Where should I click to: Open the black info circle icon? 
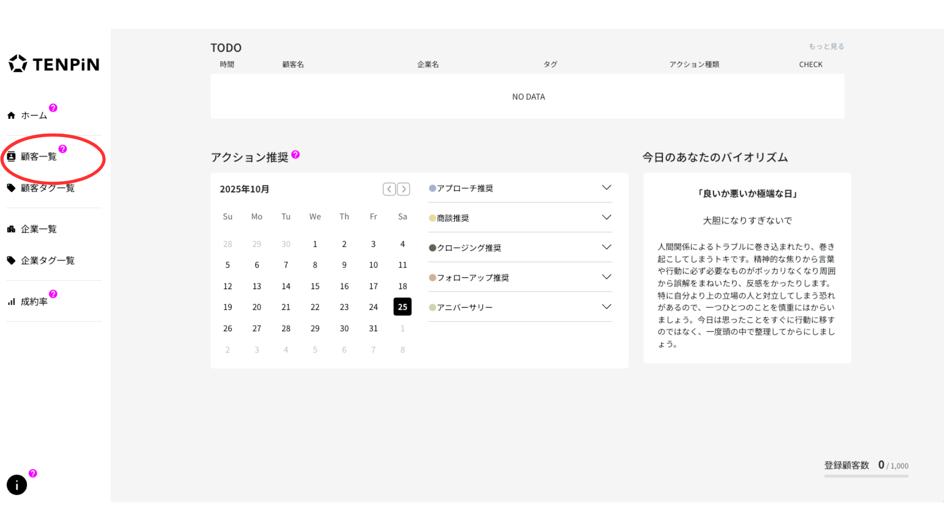17,485
